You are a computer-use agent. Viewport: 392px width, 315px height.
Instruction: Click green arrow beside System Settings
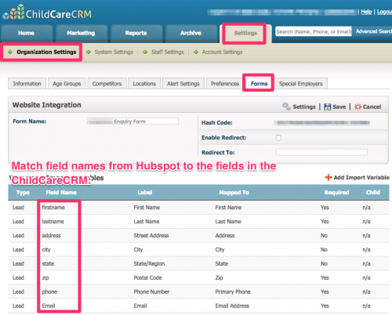(x=89, y=52)
